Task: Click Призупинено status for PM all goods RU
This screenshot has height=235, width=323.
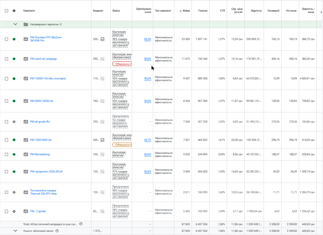Action: (x=121, y=116)
